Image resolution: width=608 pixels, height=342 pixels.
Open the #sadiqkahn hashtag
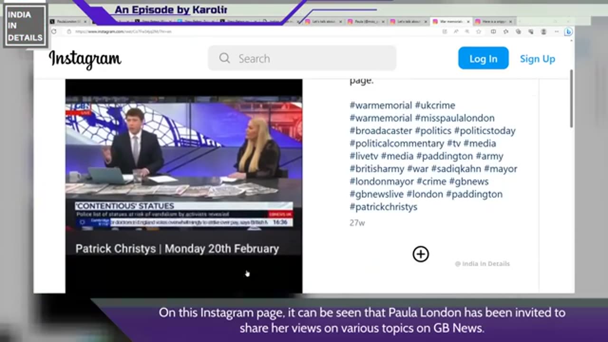click(456, 169)
